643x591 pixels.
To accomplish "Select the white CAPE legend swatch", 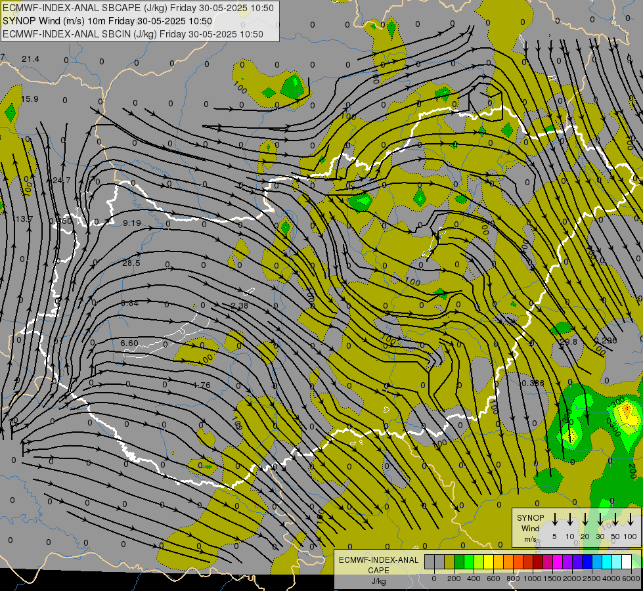I will click(627, 561).
